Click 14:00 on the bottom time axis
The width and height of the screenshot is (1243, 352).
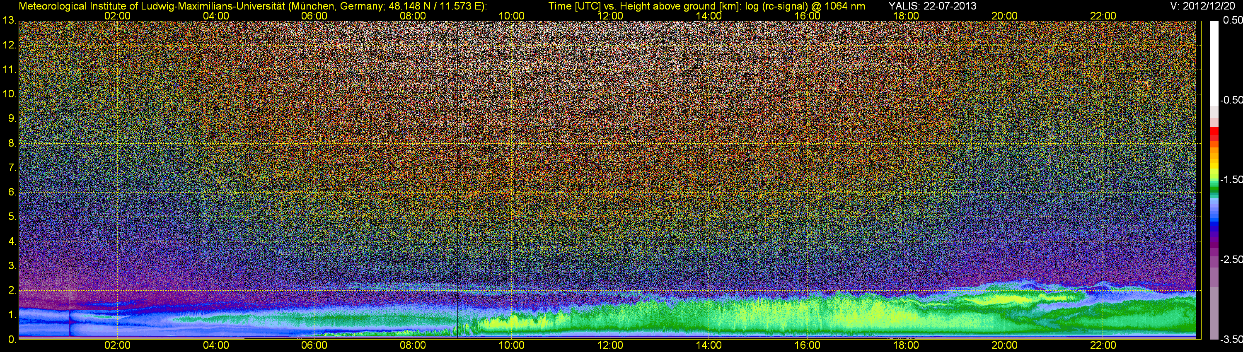tap(709, 345)
